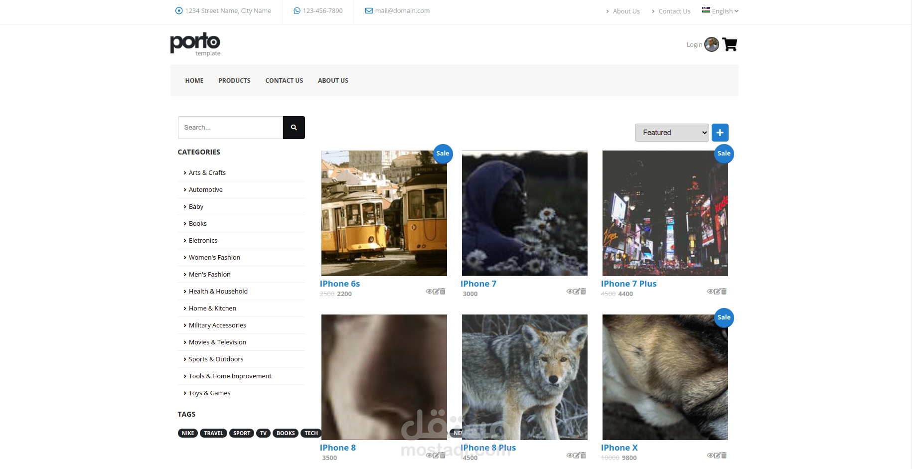Delete IPhone 7 using trash icon
Image resolution: width=912 pixels, height=469 pixels.
pos(583,292)
